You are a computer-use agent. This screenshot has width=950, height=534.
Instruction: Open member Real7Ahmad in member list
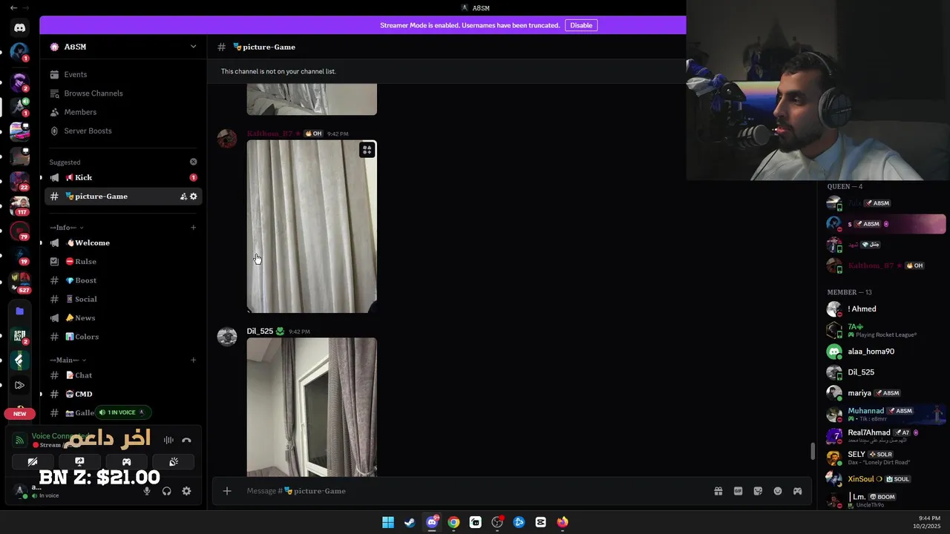click(x=885, y=435)
